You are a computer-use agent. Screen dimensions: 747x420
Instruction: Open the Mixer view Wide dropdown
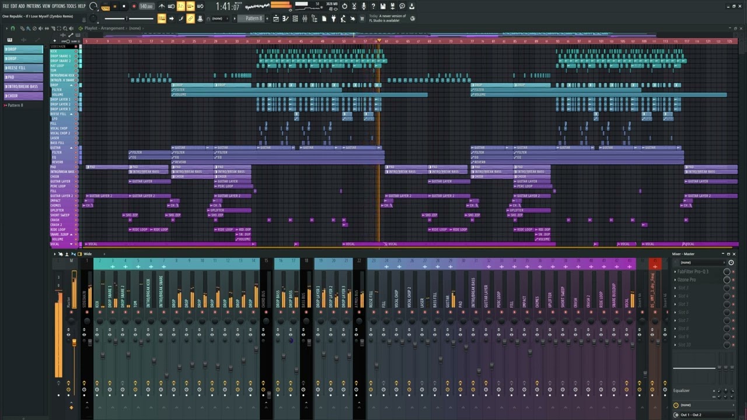(x=88, y=254)
